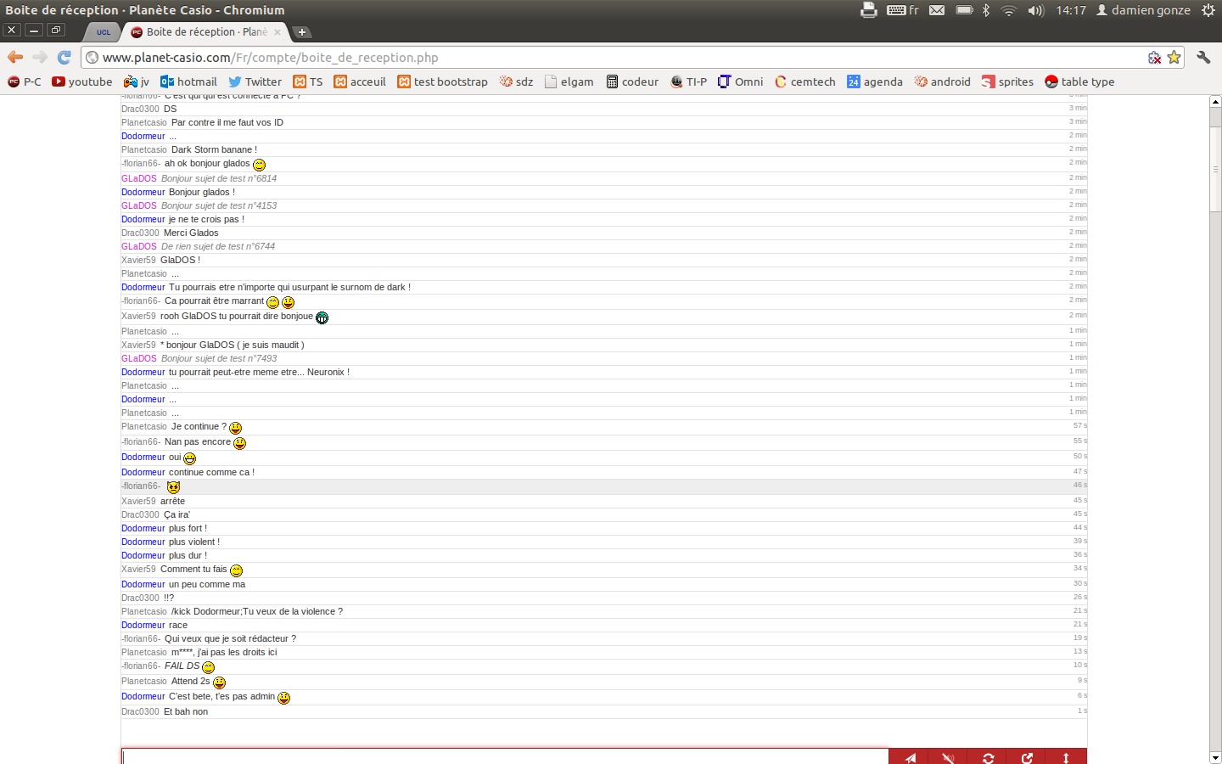This screenshot has height=764, width=1222.
Task: Expand chat height with vertical arrows icon
Action: (1067, 757)
